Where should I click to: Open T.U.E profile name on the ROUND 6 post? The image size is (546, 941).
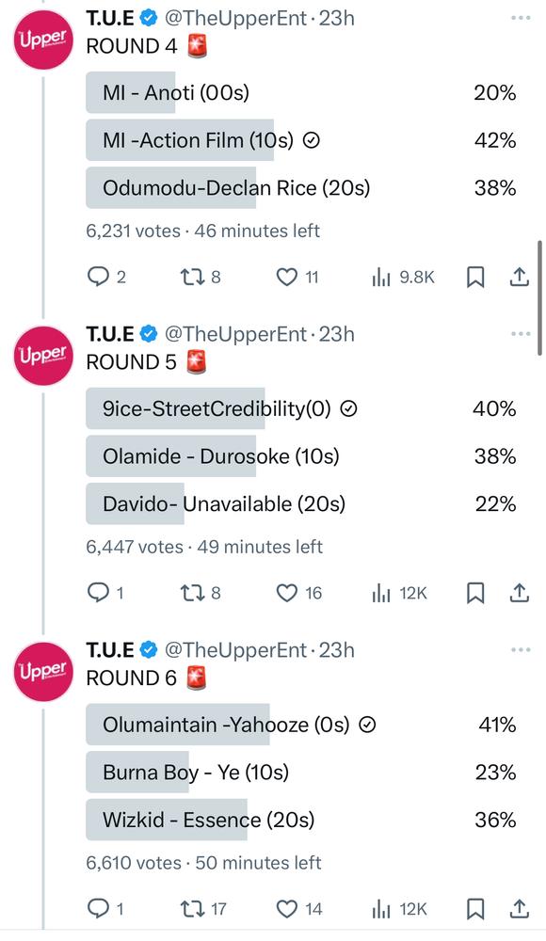pyautogui.click(x=110, y=650)
